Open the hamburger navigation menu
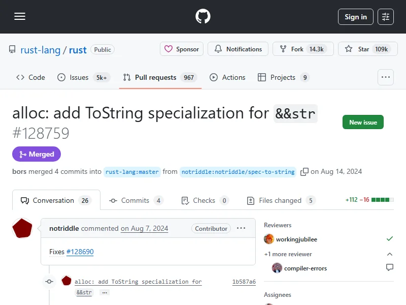Screen dimensions: 406x305 pyautogui.click(x=20, y=17)
